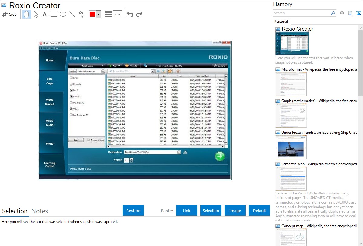Switch to the Notes tab
Viewport: 363px width, 246px height.
click(x=40, y=211)
